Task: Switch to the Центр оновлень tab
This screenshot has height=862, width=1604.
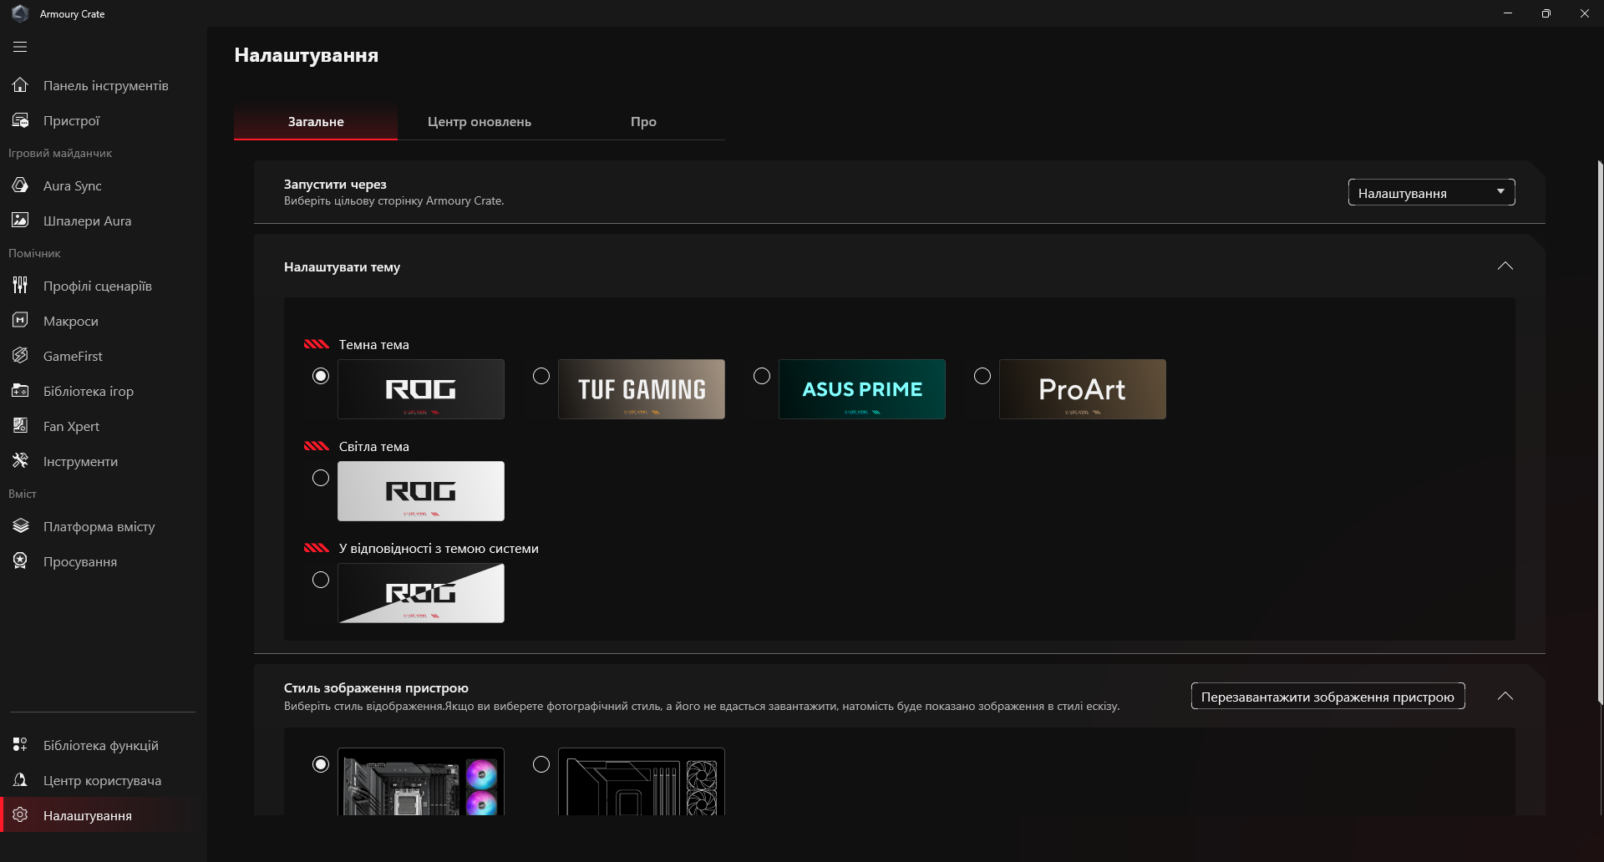Action: tap(480, 122)
